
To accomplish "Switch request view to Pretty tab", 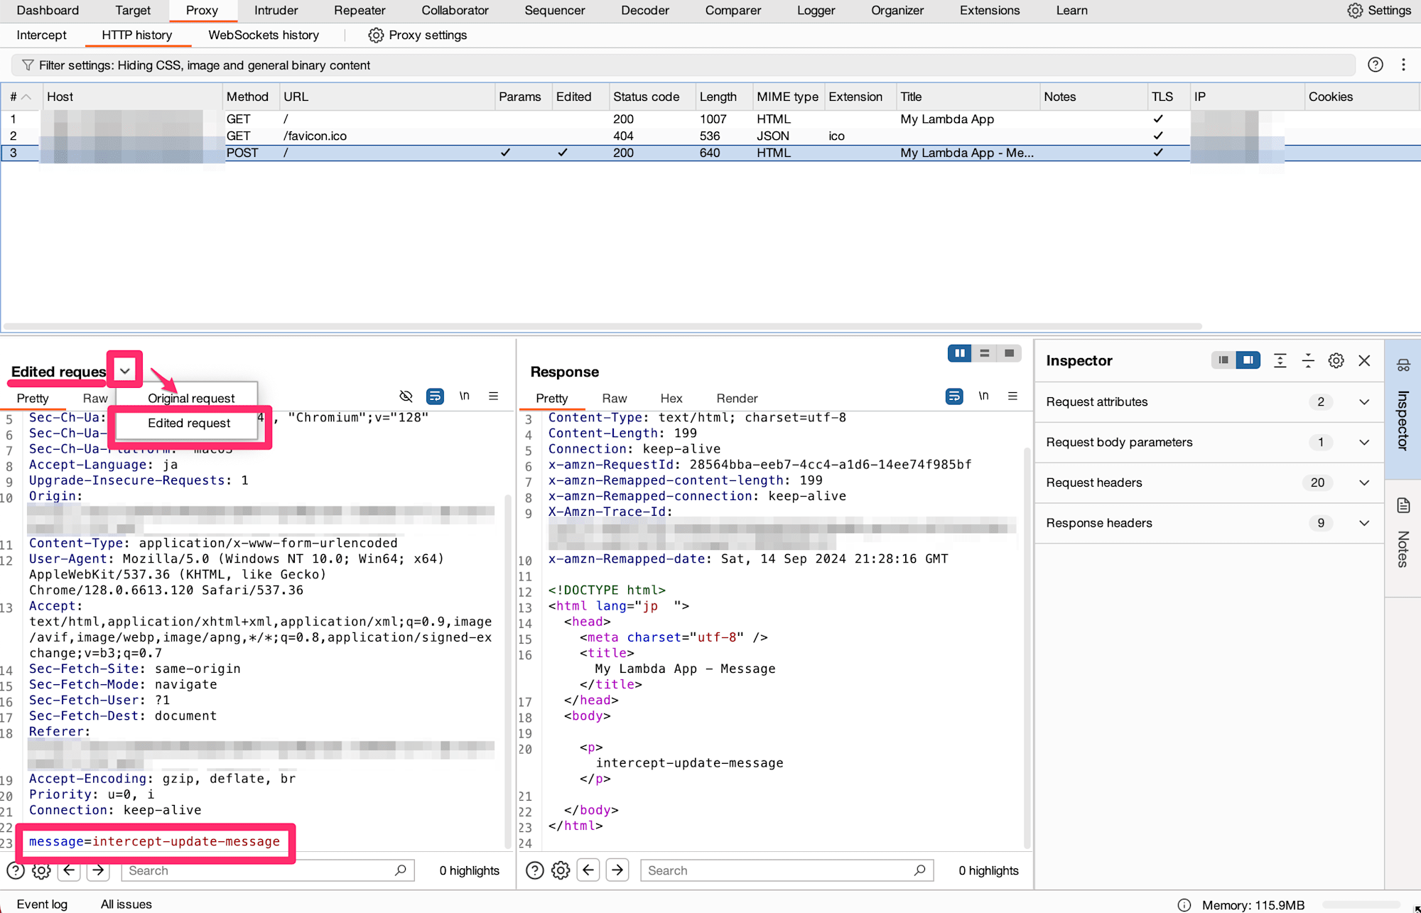I will (33, 398).
